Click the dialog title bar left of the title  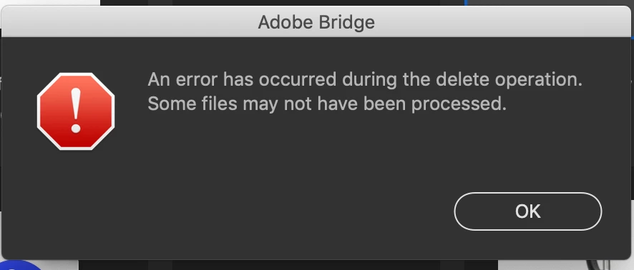coord(130,22)
